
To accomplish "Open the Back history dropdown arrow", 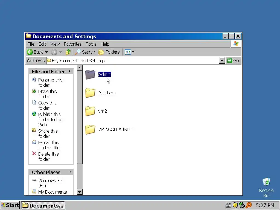I will [x=46, y=52].
